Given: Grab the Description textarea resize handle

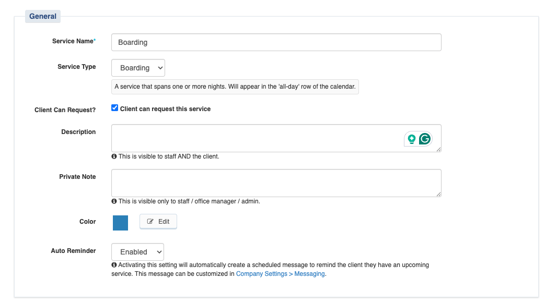Looking at the screenshot, I should [x=438, y=149].
